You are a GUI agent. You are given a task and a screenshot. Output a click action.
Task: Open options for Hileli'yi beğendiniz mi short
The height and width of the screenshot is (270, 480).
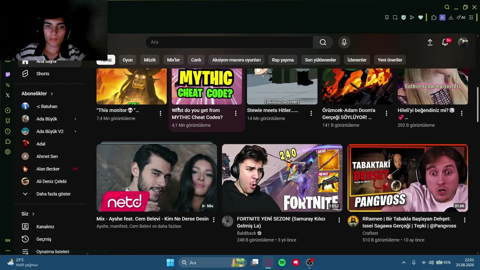[462, 113]
